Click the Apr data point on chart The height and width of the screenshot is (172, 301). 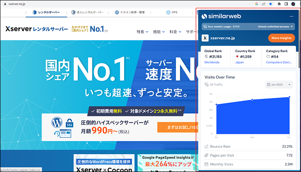216,104
